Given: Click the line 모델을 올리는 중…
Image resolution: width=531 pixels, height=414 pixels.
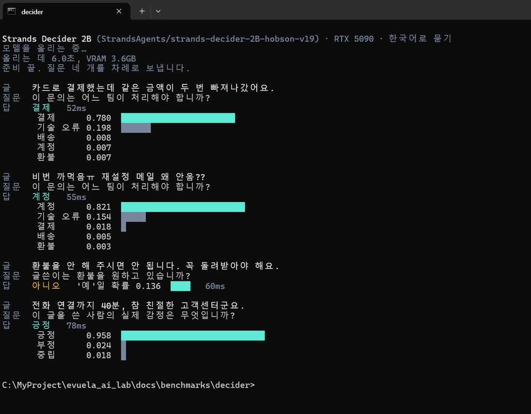Looking at the screenshot, I should click(44, 48).
